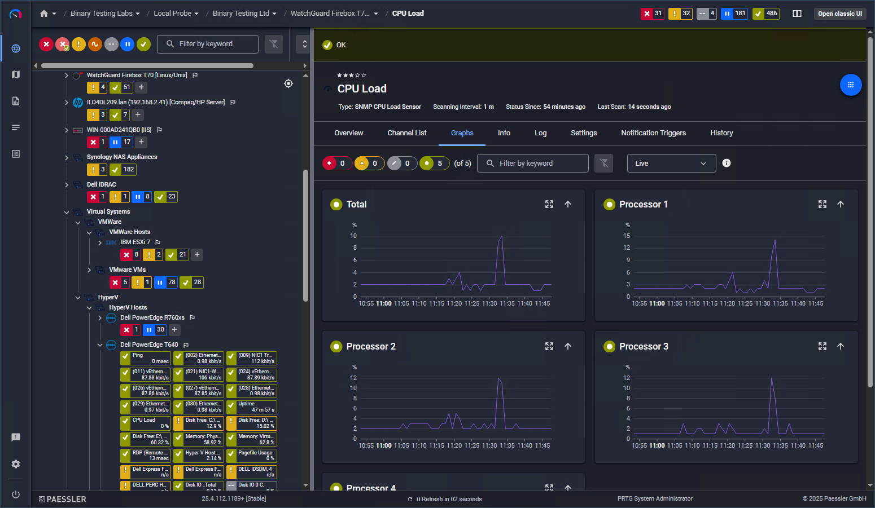Click the info icon next to Live dropdown
This screenshot has width=875, height=508.
[726, 163]
